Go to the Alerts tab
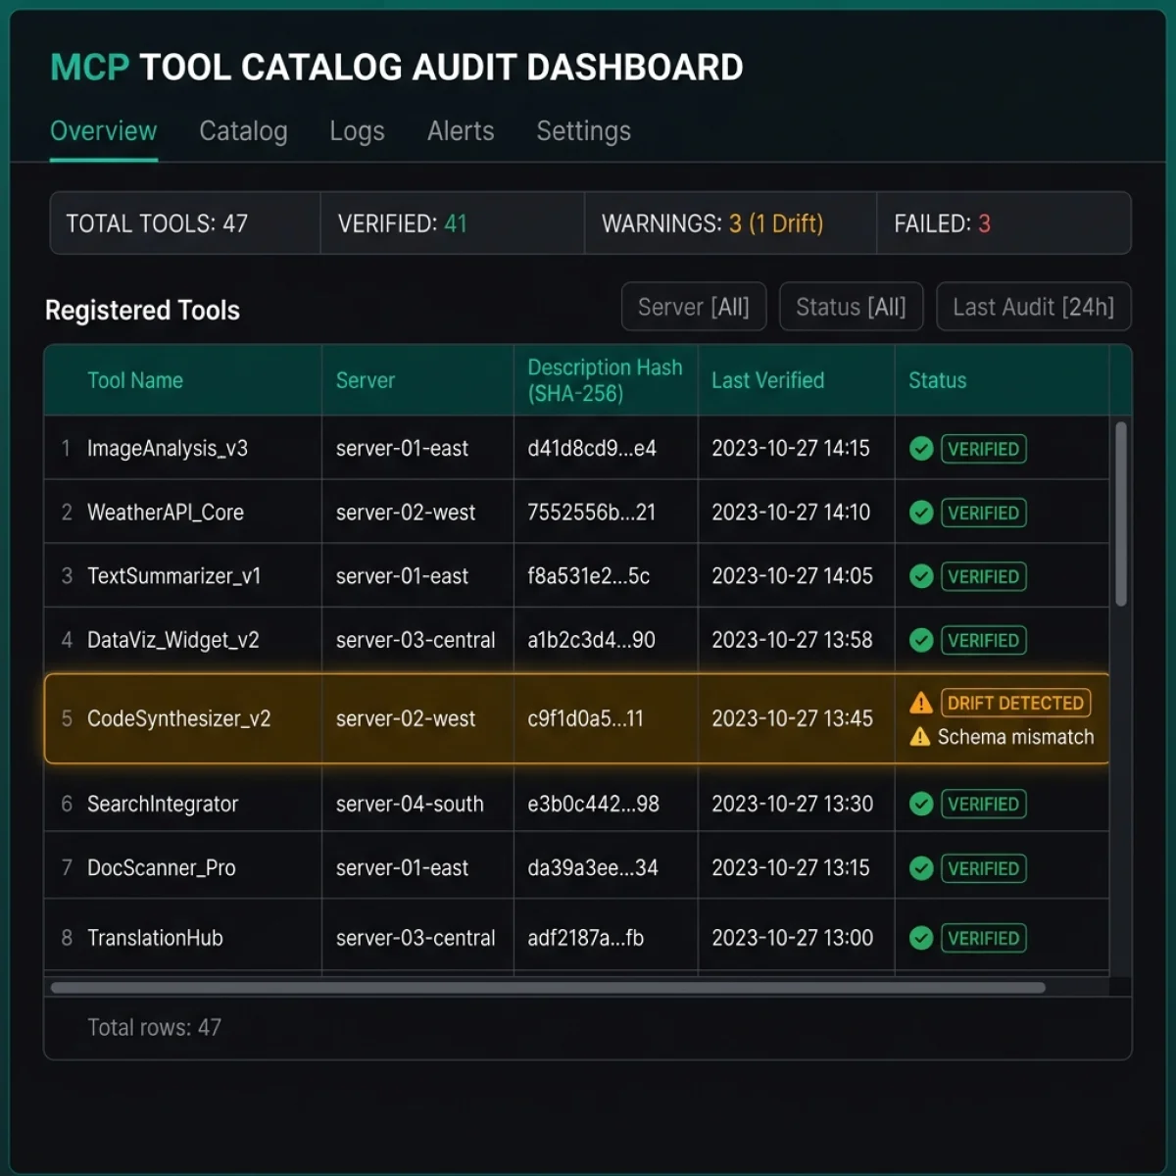 point(461,131)
